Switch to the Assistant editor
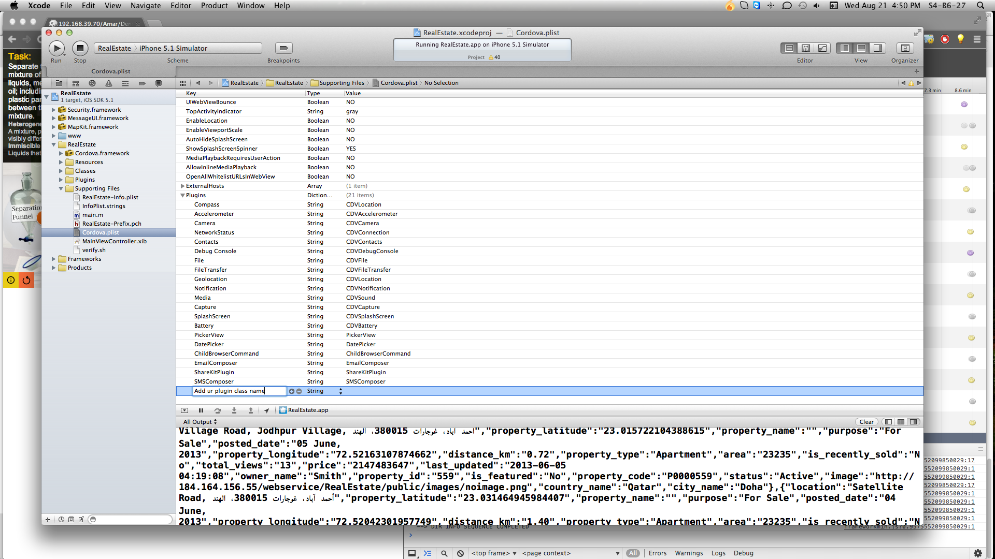 [806, 48]
